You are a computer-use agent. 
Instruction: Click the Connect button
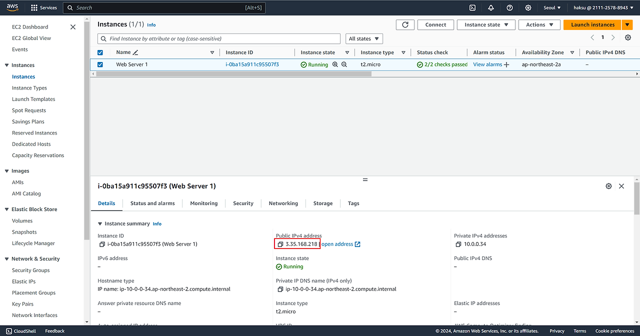tap(435, 25)
